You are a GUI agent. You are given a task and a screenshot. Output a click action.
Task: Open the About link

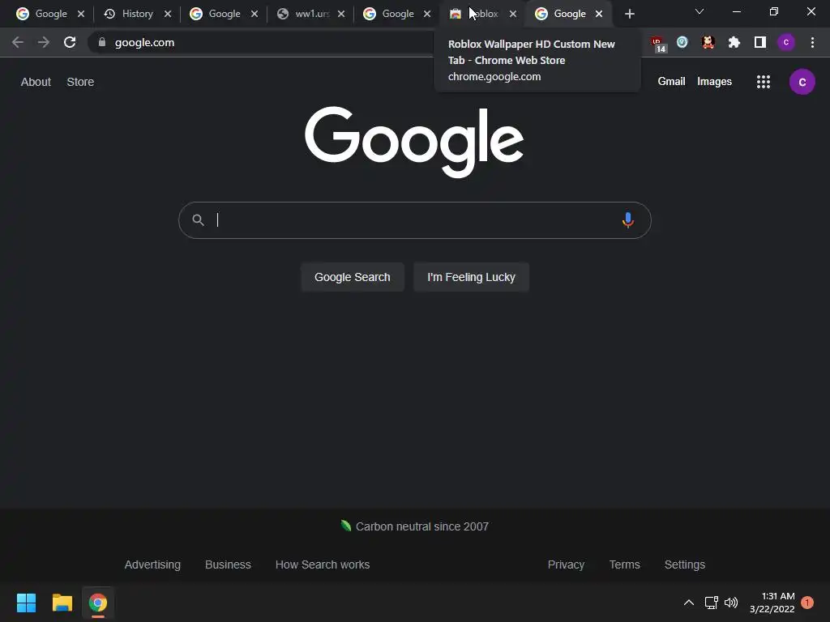(x=36, y=82)
